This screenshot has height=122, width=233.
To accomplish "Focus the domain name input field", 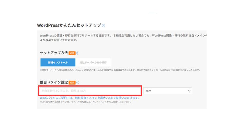I will (91, 91).
